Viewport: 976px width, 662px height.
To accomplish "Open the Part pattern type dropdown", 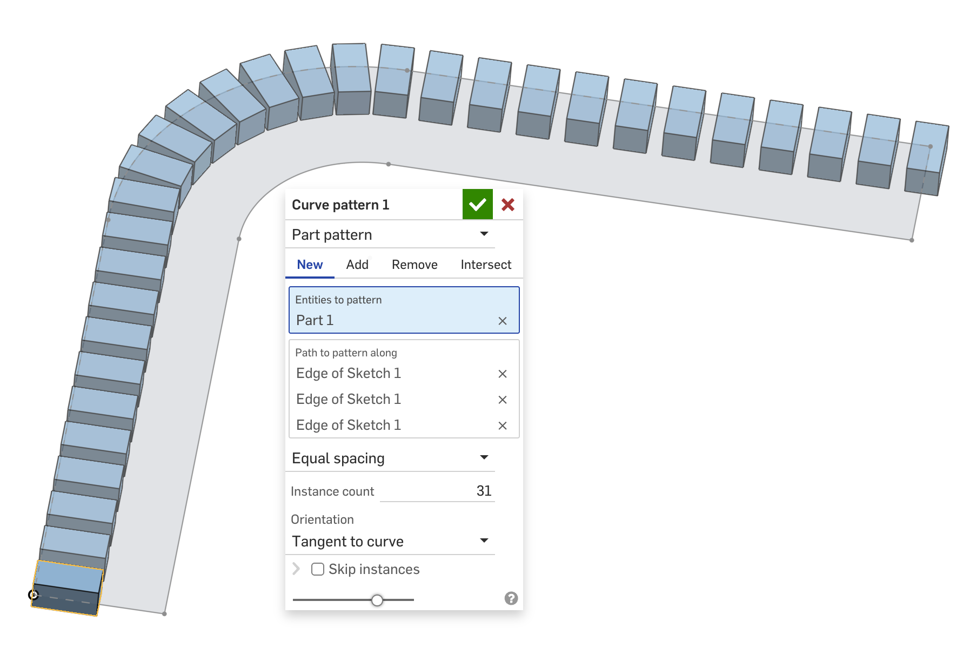I will 390,234.
